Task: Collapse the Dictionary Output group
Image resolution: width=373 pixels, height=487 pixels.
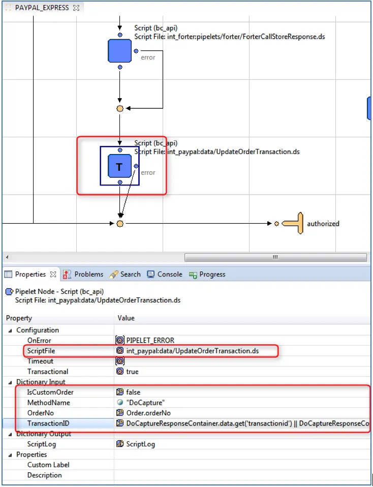Action: 10,434
